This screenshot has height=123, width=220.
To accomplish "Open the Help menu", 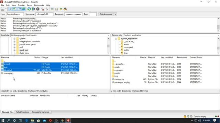I will (48, 5).
